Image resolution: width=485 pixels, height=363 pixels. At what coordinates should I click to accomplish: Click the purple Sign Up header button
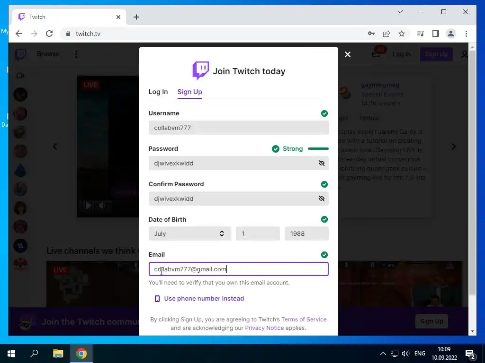pyautogui.click(x=436, y=54)
